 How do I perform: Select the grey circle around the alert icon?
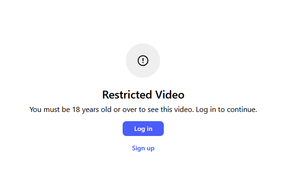coord(143,61)
